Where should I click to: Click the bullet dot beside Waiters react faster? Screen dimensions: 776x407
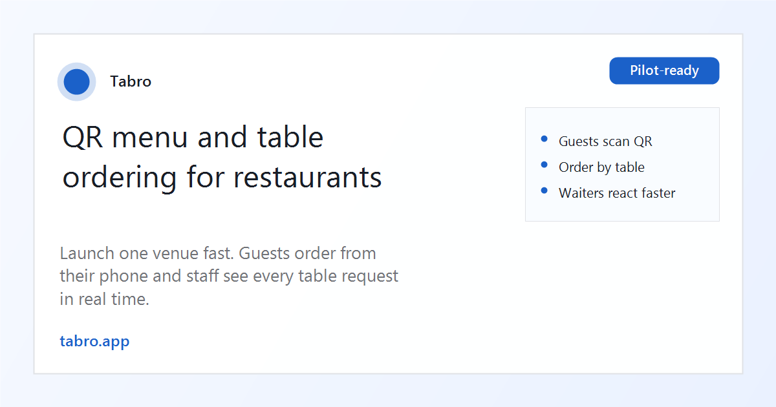coord(544,191)
